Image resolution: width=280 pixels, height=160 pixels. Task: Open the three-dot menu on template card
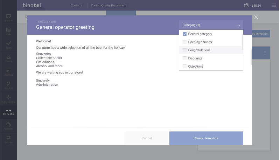point(265,53)
